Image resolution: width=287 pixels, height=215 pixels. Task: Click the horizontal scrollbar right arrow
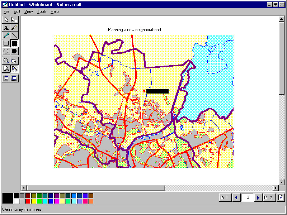click(x=276, y=188)
